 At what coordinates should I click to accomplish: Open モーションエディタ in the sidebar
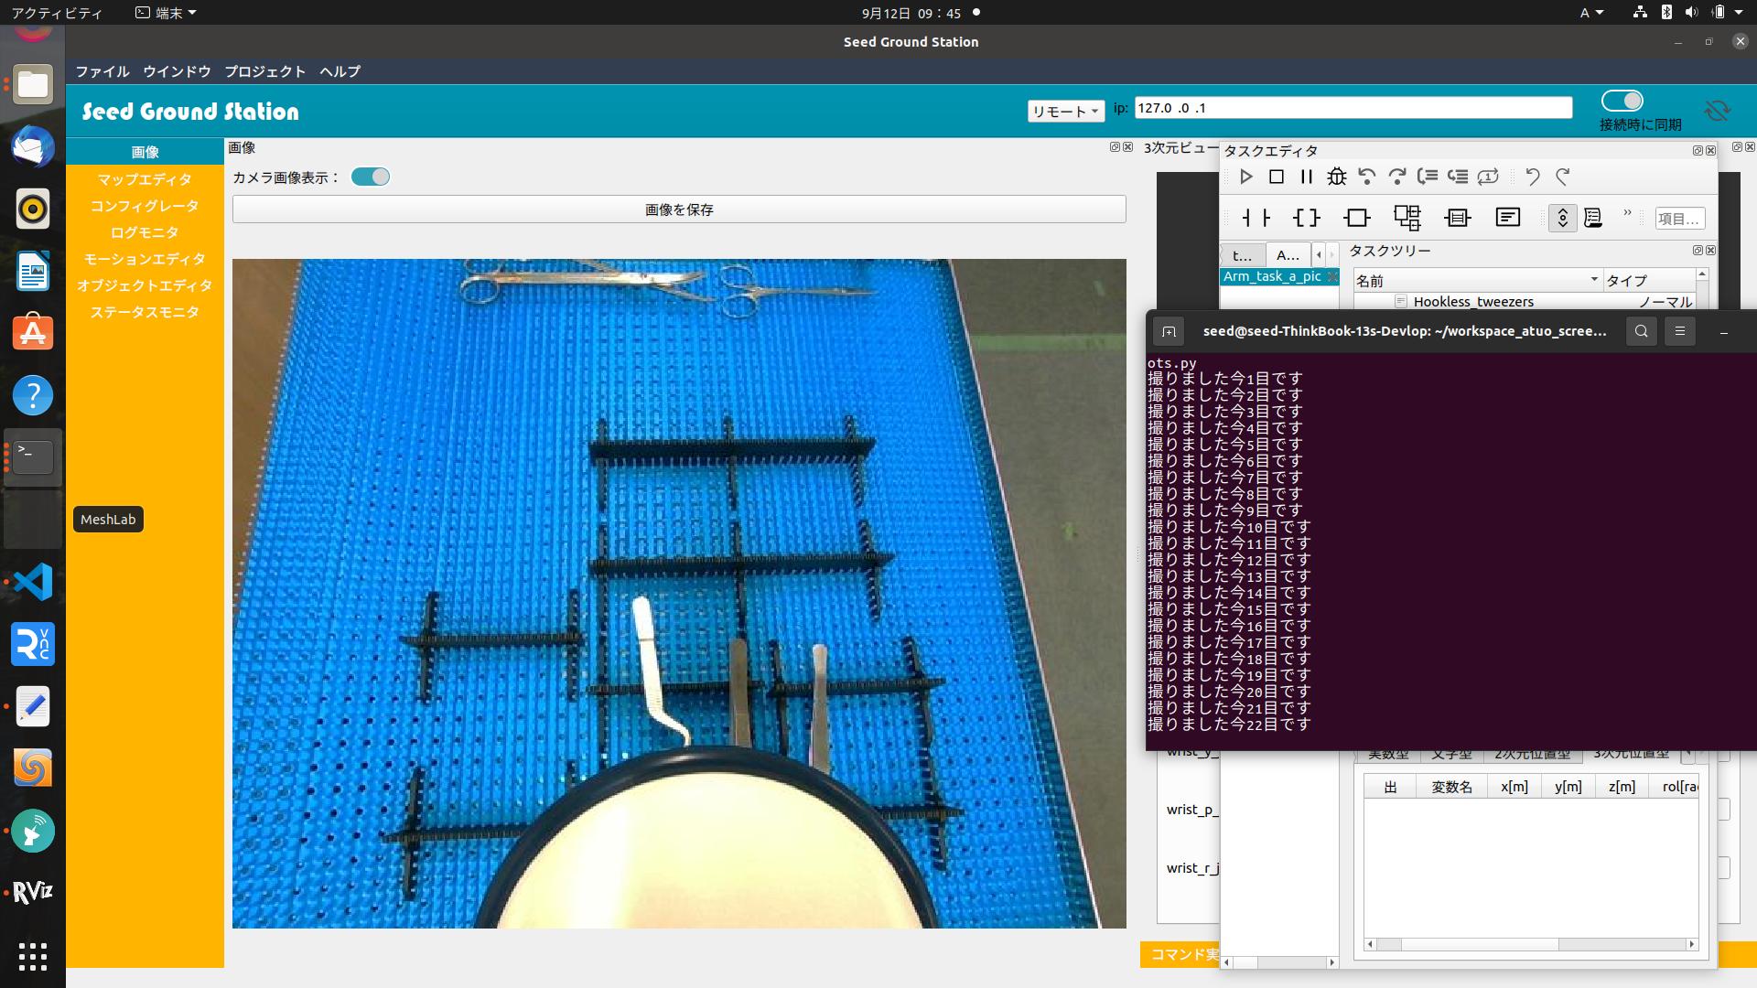[x=145, y=259]
